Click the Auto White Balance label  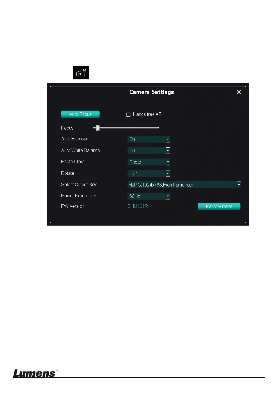click(x=81, y=150)
